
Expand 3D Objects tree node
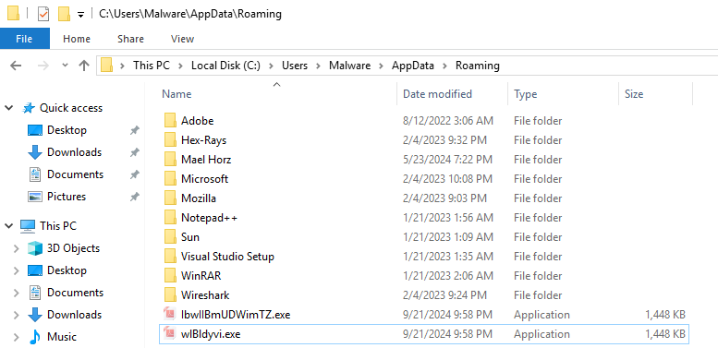[16, 248]
